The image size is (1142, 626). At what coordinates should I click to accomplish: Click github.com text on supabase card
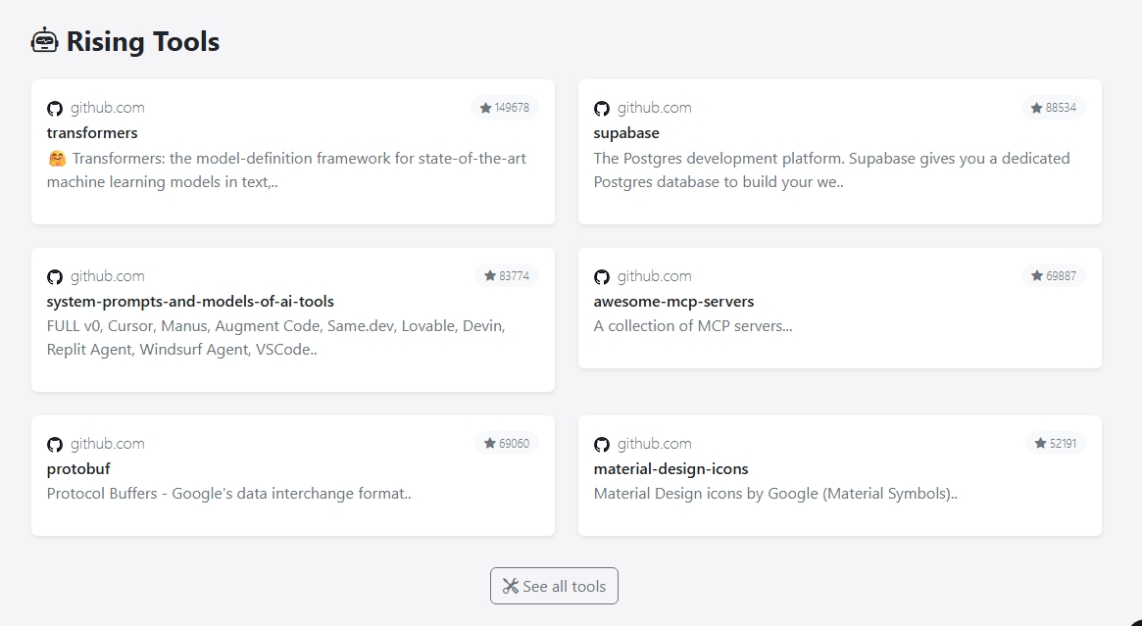point(655,108)
